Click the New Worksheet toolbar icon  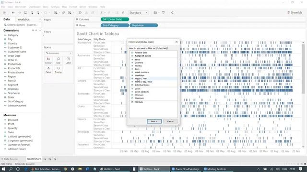[56, 13]
